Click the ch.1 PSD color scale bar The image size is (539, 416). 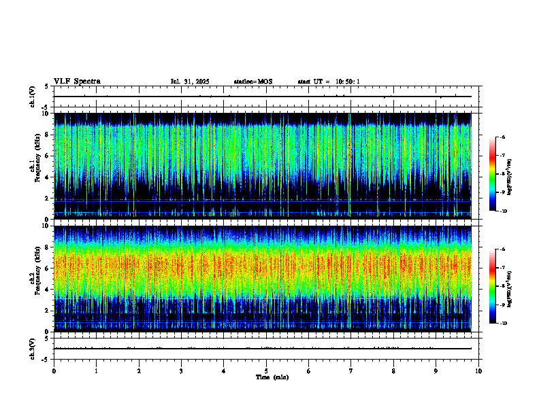tap(492, 174)
